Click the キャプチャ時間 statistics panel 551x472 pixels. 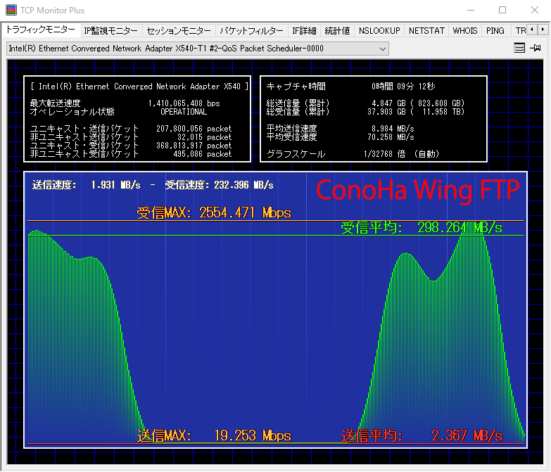pyautogui.click(x=373, y=118)
